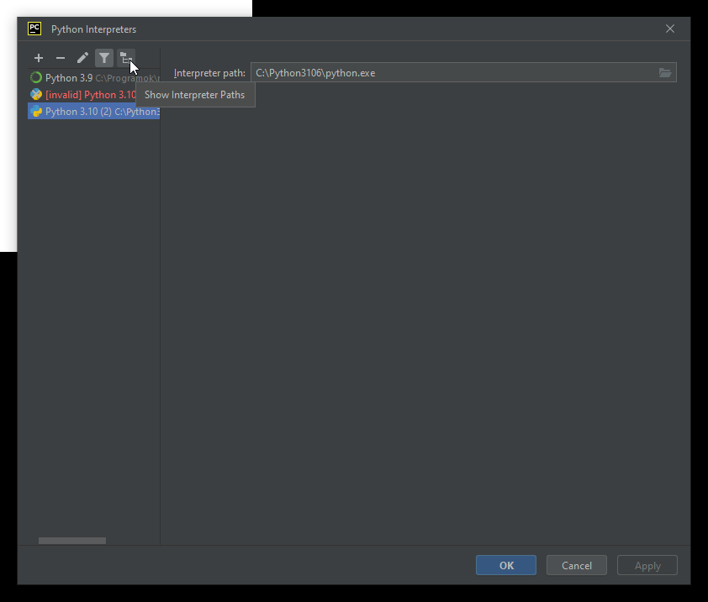Screen dimensions: 708x602
Task: Confirm with the OK button
Action: (506, 565)
